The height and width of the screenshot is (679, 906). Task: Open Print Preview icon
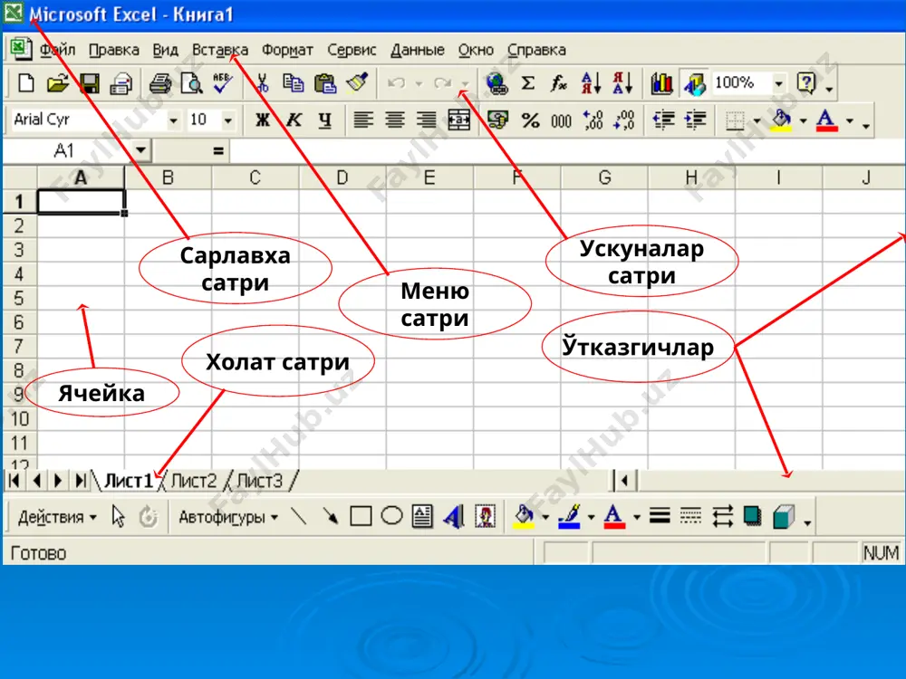pos(192,83)
